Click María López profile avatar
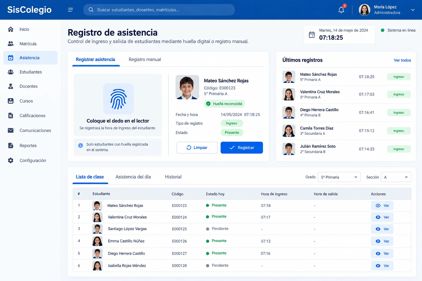This screenshot has height=281, width=422. 365,10
